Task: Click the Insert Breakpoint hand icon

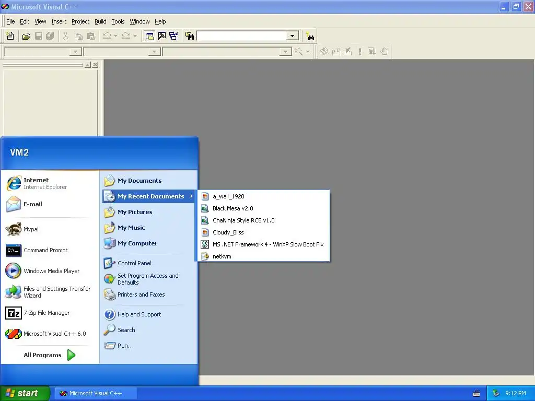Action: 384,52
